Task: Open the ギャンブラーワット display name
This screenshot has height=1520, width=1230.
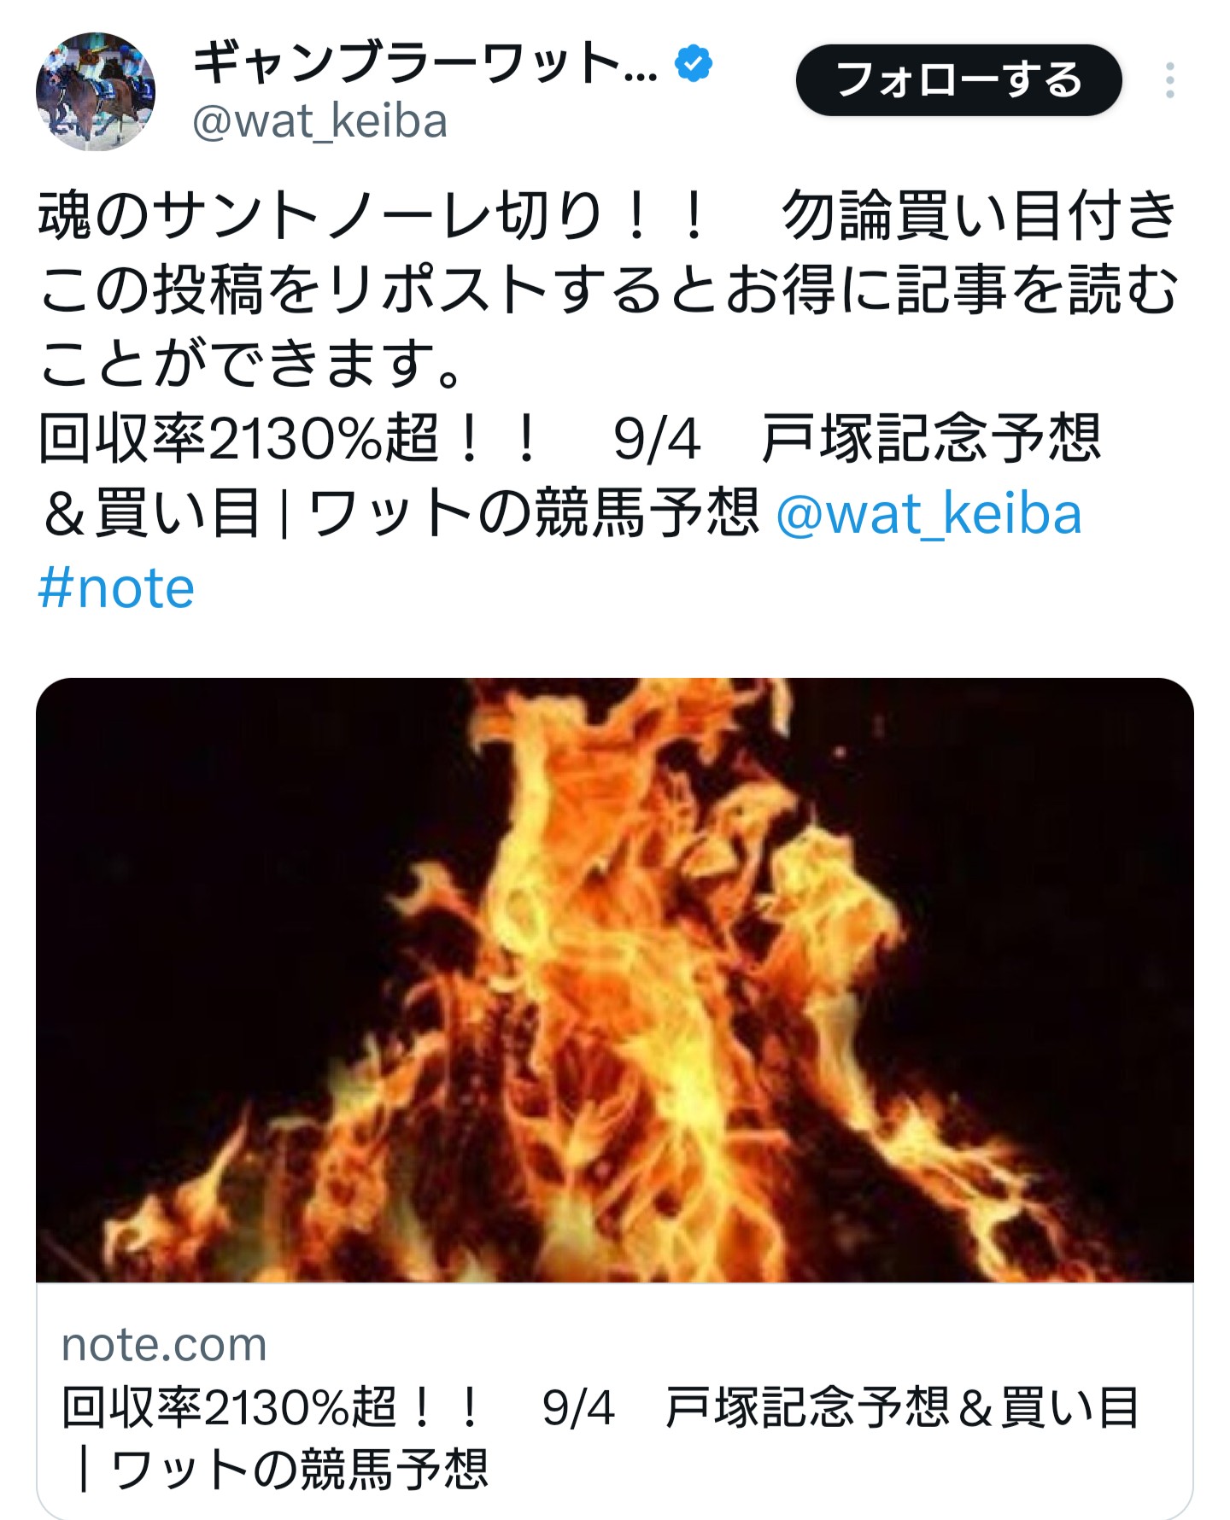Action: 425,63
